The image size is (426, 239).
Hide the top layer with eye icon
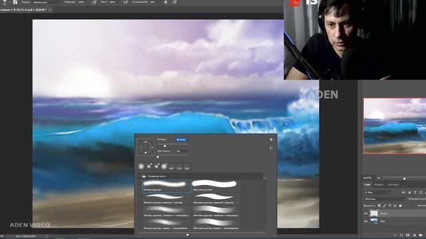(x=365, y=214)
